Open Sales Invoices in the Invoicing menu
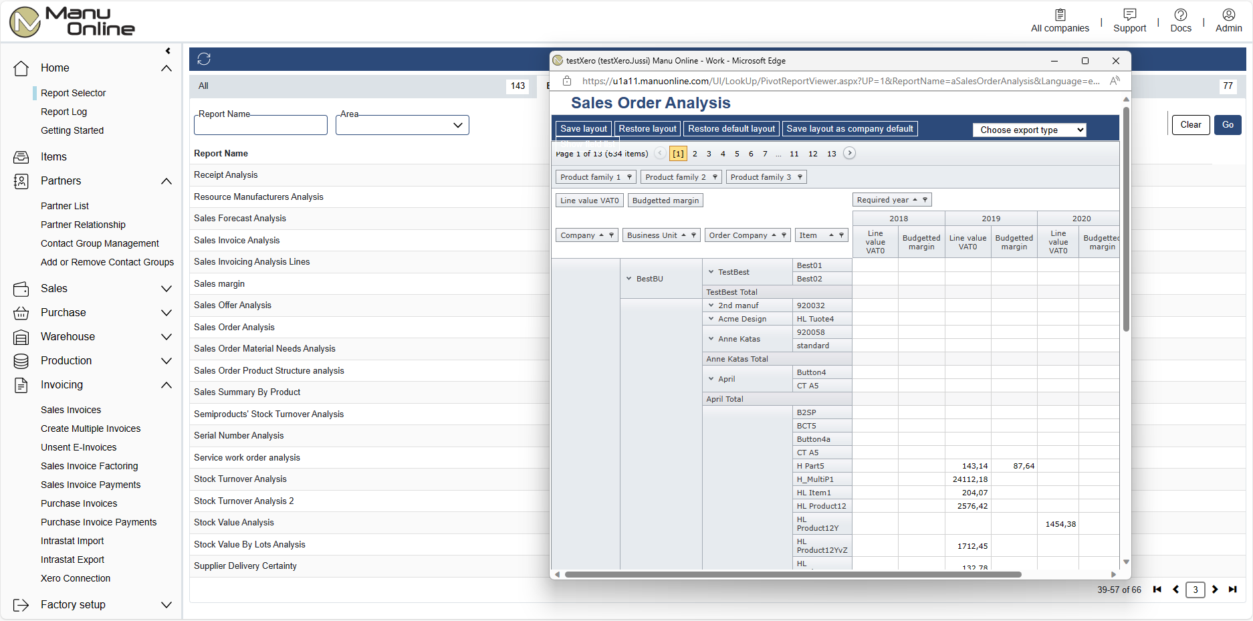 (71, 410)
